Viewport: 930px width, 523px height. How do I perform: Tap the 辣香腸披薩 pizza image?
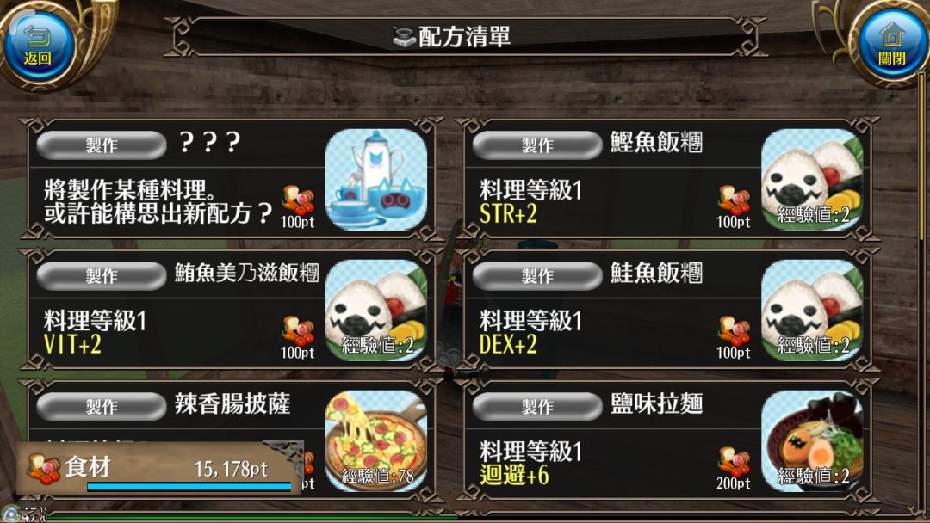point(376,440)
